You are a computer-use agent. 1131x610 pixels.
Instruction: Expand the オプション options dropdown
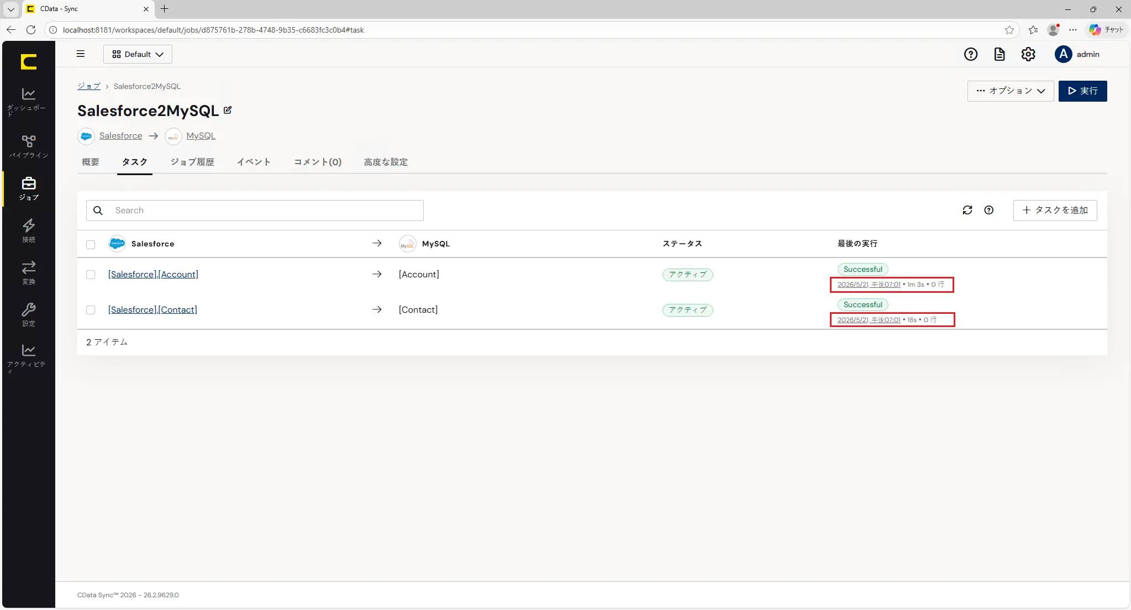pyautogui.click(x=1011, y=91)
